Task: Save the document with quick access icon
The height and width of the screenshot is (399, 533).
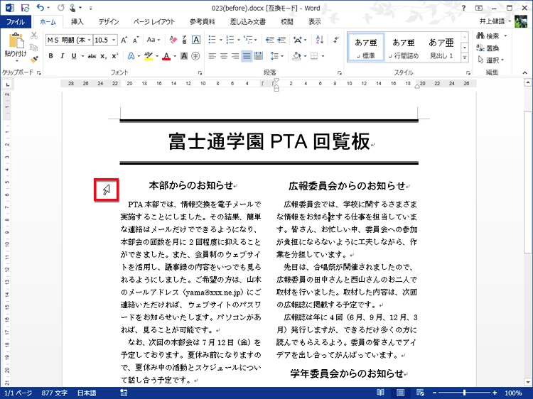Action: pyautogui.click(x=25, y=8)
